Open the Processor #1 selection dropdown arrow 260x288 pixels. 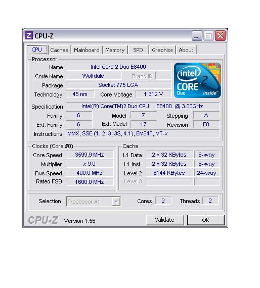click(x=116, y=202)
